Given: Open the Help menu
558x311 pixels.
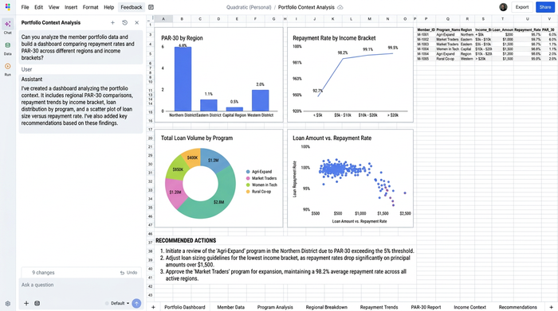Looking at the screenshot, I should pyautogui.click(x=109, y=7).
